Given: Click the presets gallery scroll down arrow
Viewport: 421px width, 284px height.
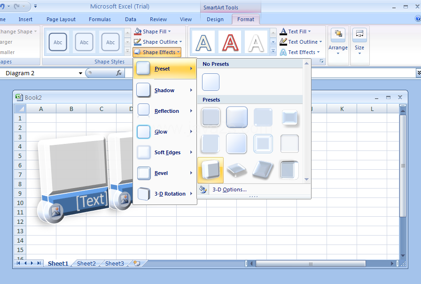Looking at the screenshot, I should click(x=307, y=179).
